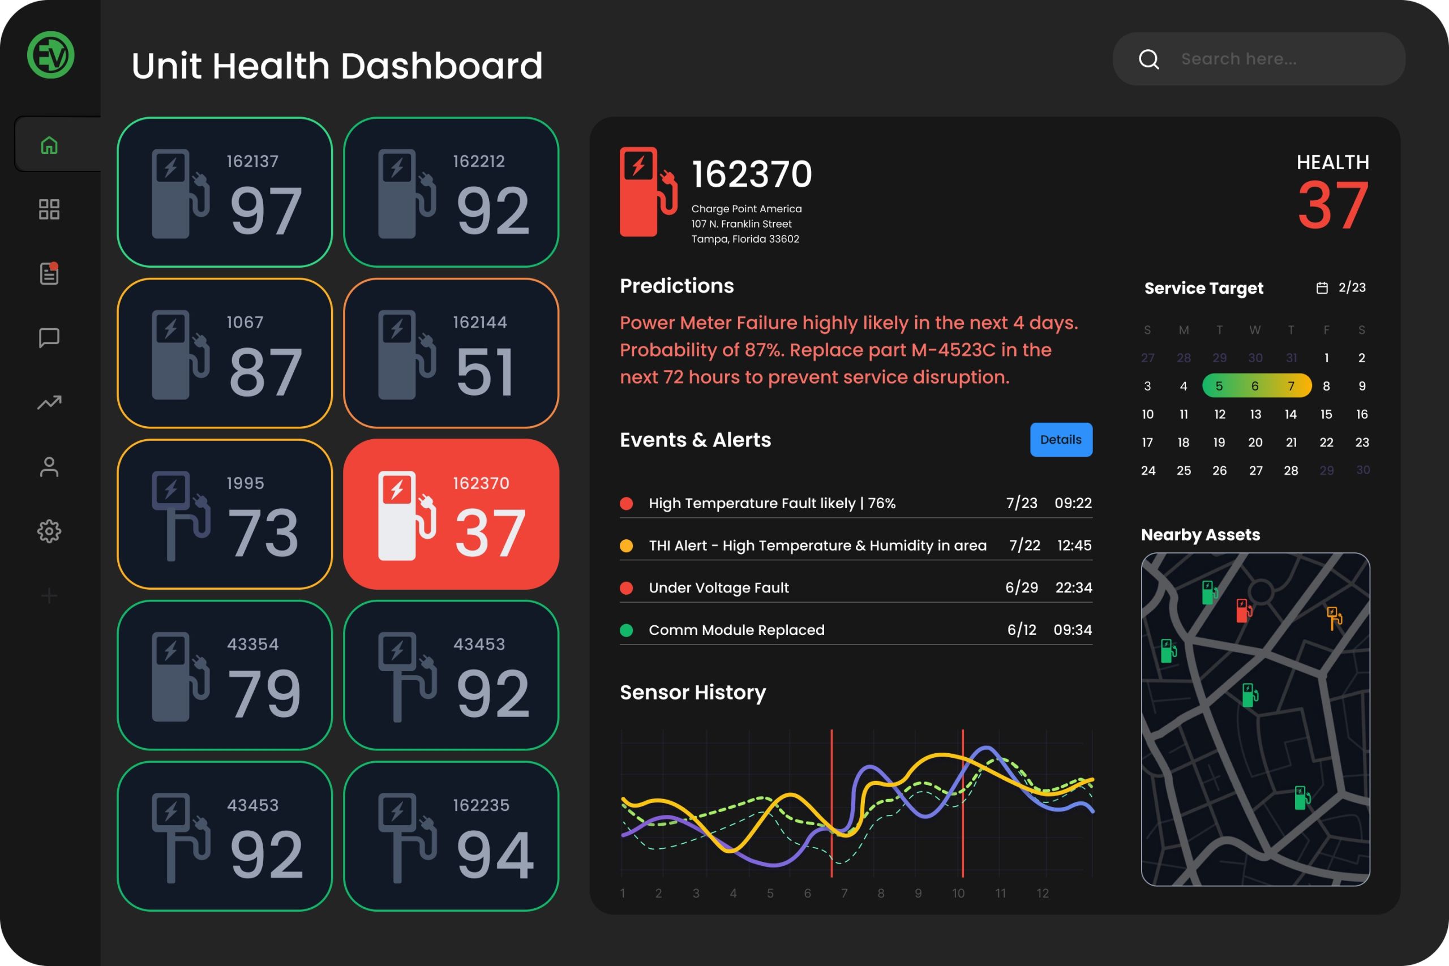The image size is (1449, 966).
Task: Select unit card 162212 with health 92
Action: pos(451,192)
